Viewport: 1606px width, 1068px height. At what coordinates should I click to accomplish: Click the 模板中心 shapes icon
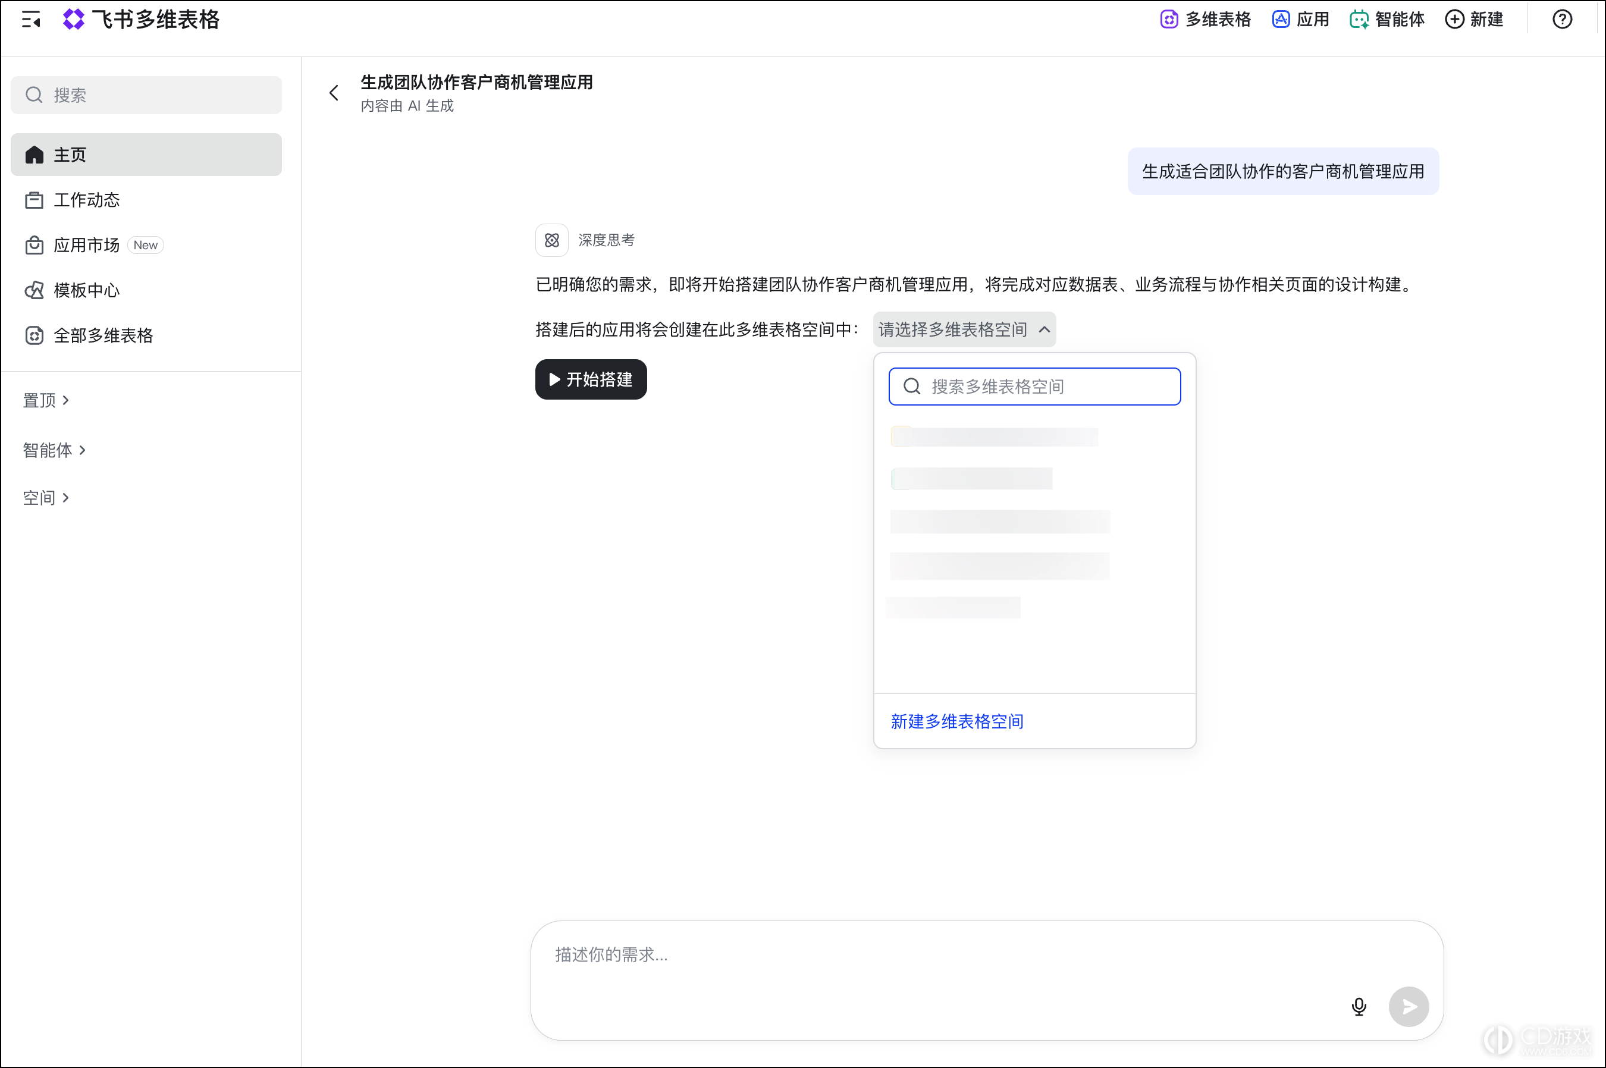click(x=34, y=290)
